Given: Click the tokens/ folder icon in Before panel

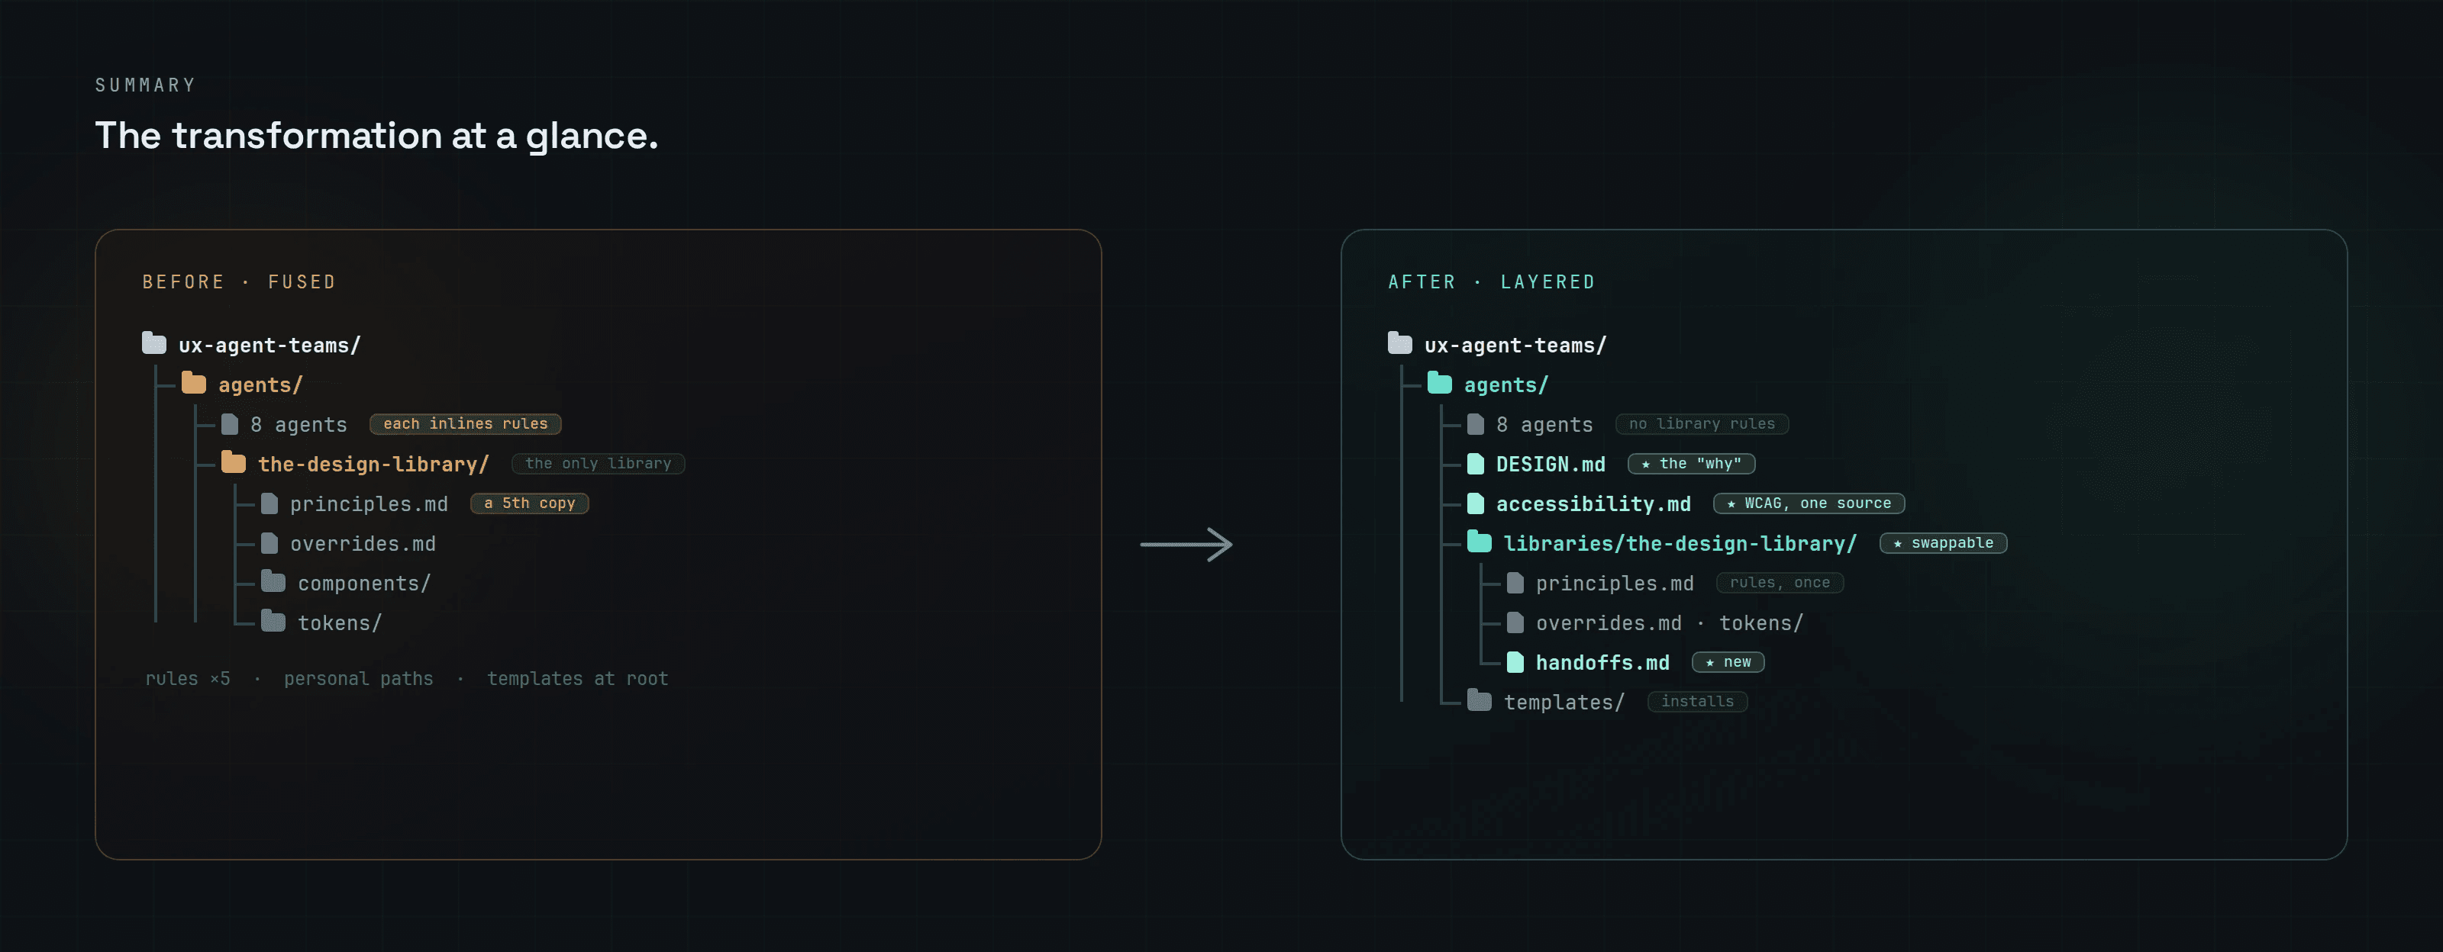Looking at the screenshot, I should click(x=273, y=622).
